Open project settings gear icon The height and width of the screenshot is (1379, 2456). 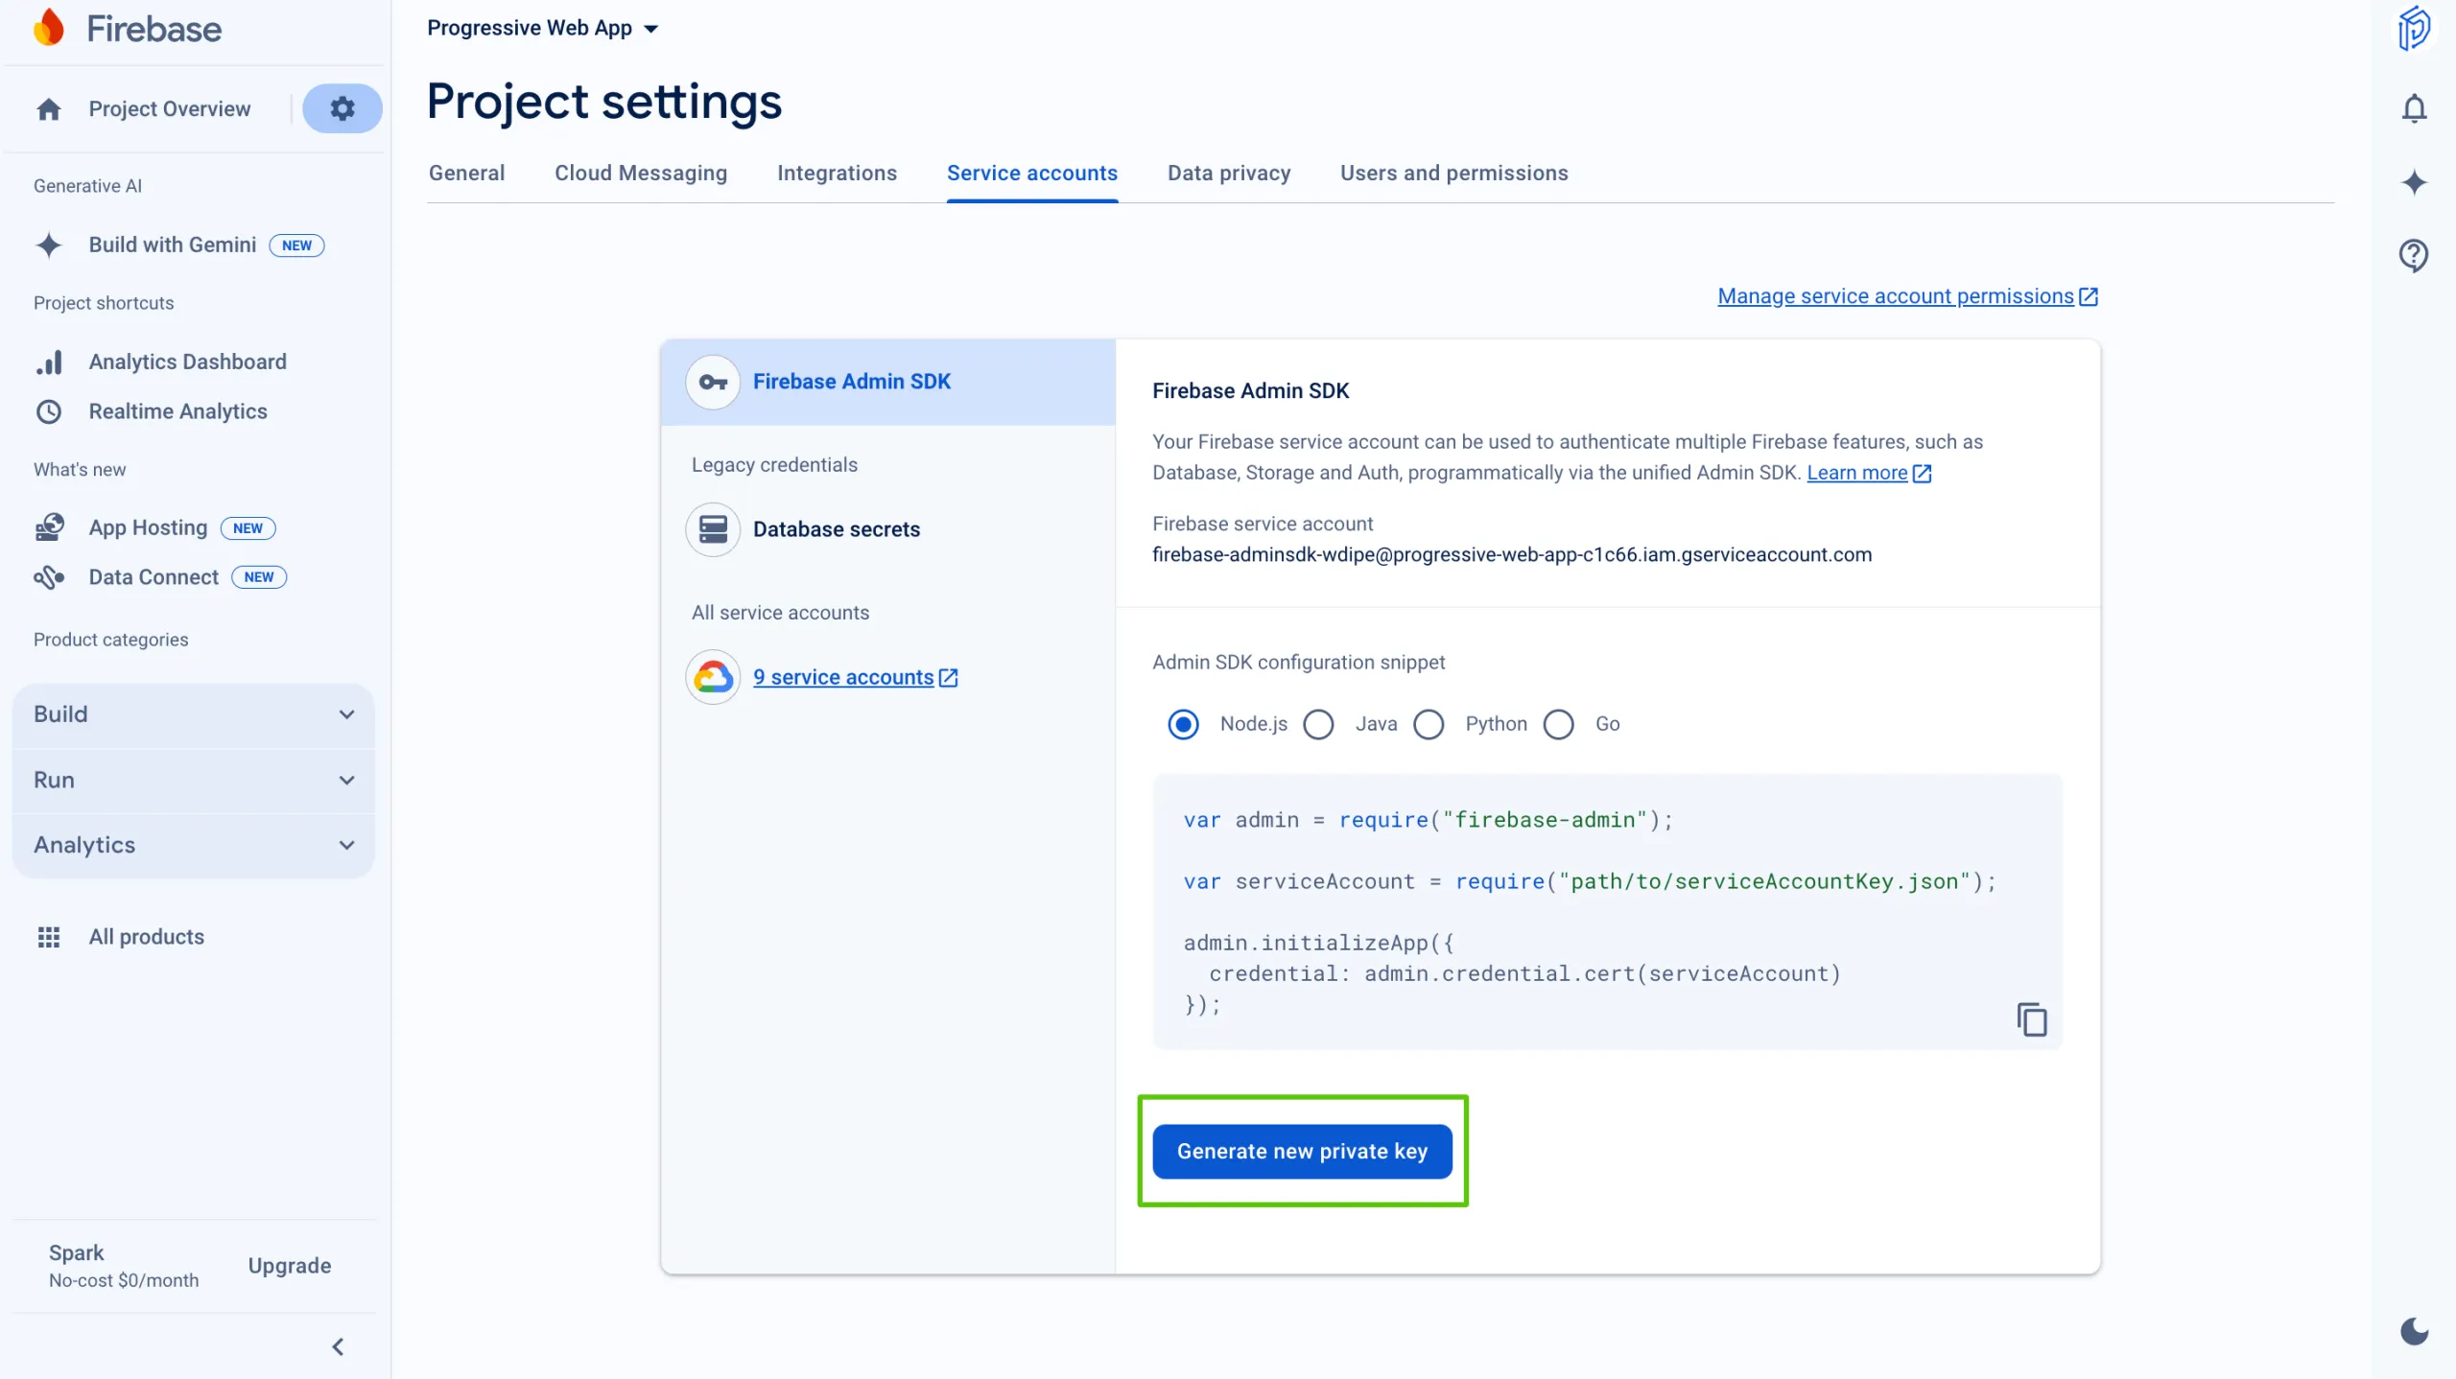(342, 108)
